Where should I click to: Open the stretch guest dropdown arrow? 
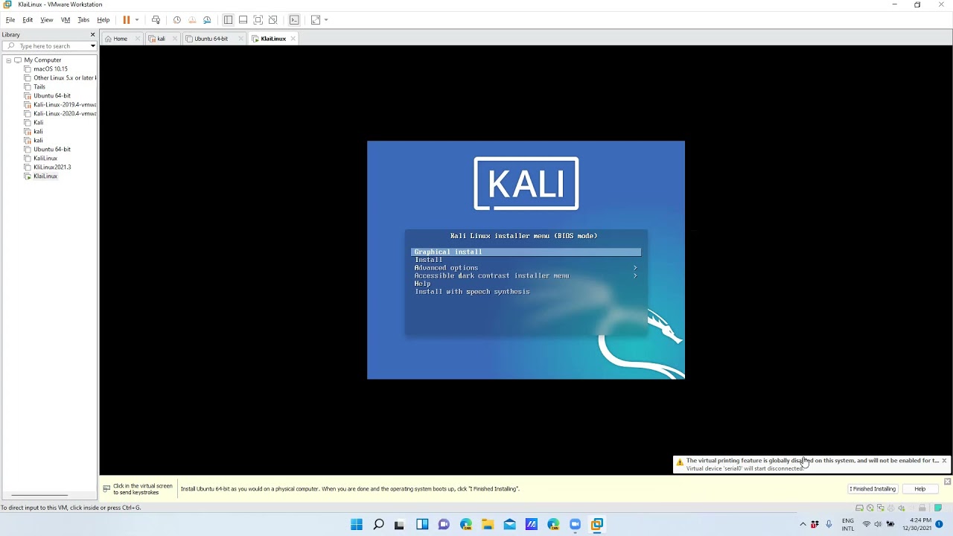pos(326,19)
